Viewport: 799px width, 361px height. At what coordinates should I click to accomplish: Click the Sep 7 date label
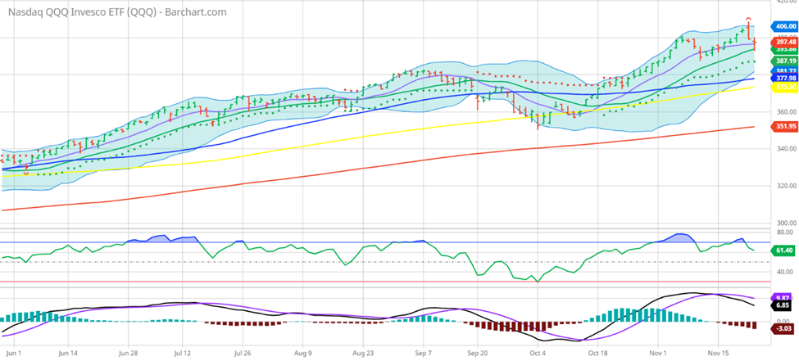tap(424, 352)
